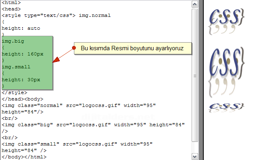Click the 'height="84" />' line after small image
The height and width of the screenshot is (160, 260).
click(24, 150)
